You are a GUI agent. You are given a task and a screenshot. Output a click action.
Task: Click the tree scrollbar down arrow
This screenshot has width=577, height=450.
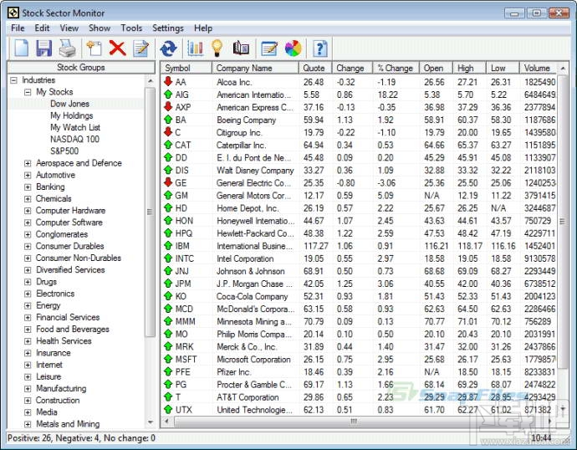151,422
